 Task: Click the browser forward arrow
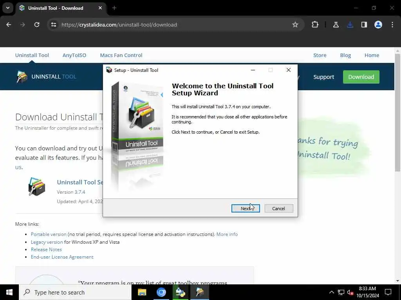(x=22, y=25)
